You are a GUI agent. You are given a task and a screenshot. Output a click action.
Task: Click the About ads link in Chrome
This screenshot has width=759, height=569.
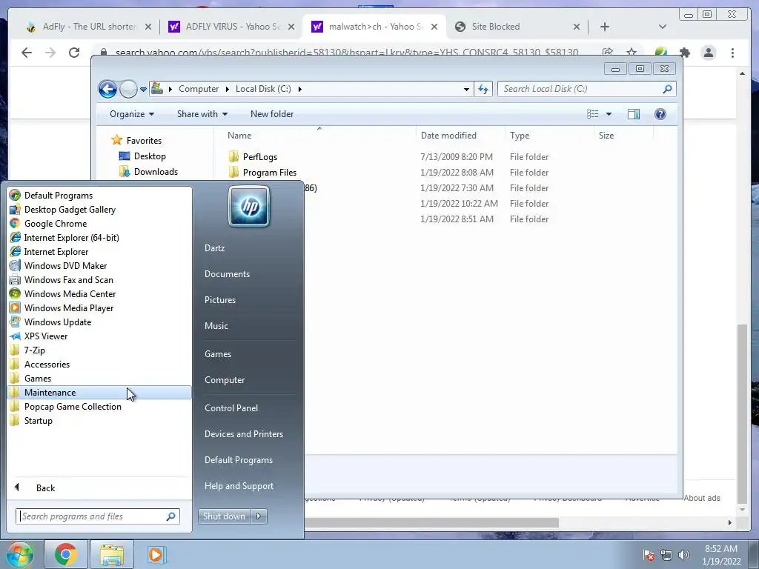coord(702,498)
